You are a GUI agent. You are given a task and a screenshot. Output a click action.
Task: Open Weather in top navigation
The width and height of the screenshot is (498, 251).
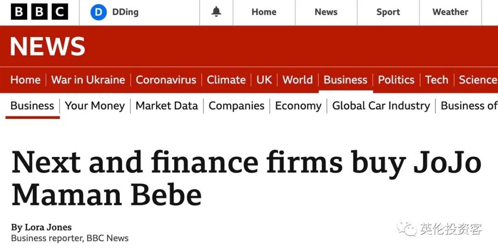pos(450,12)
